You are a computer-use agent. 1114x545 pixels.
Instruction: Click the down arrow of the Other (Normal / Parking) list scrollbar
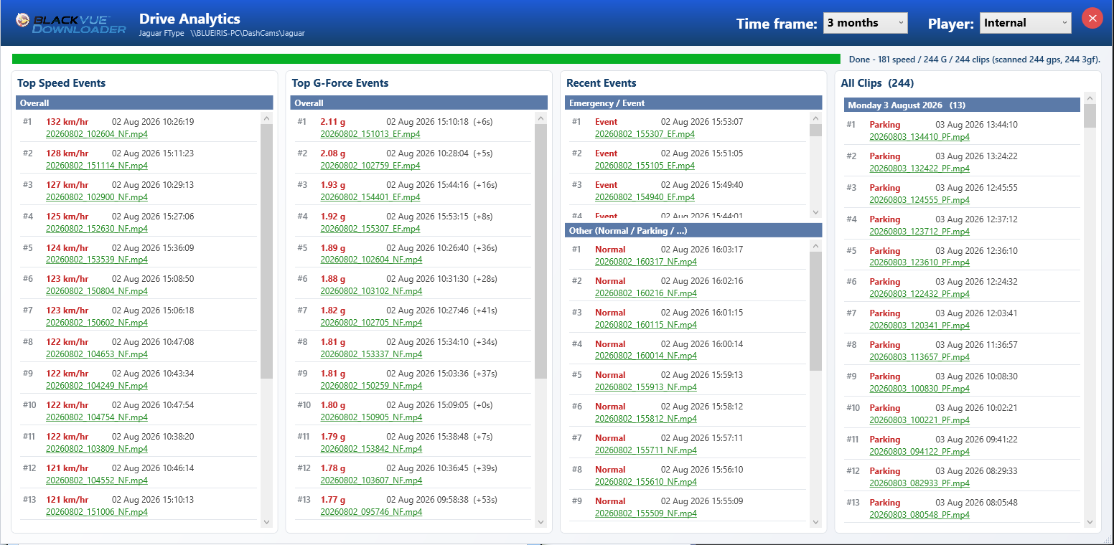tap(815, 523)
